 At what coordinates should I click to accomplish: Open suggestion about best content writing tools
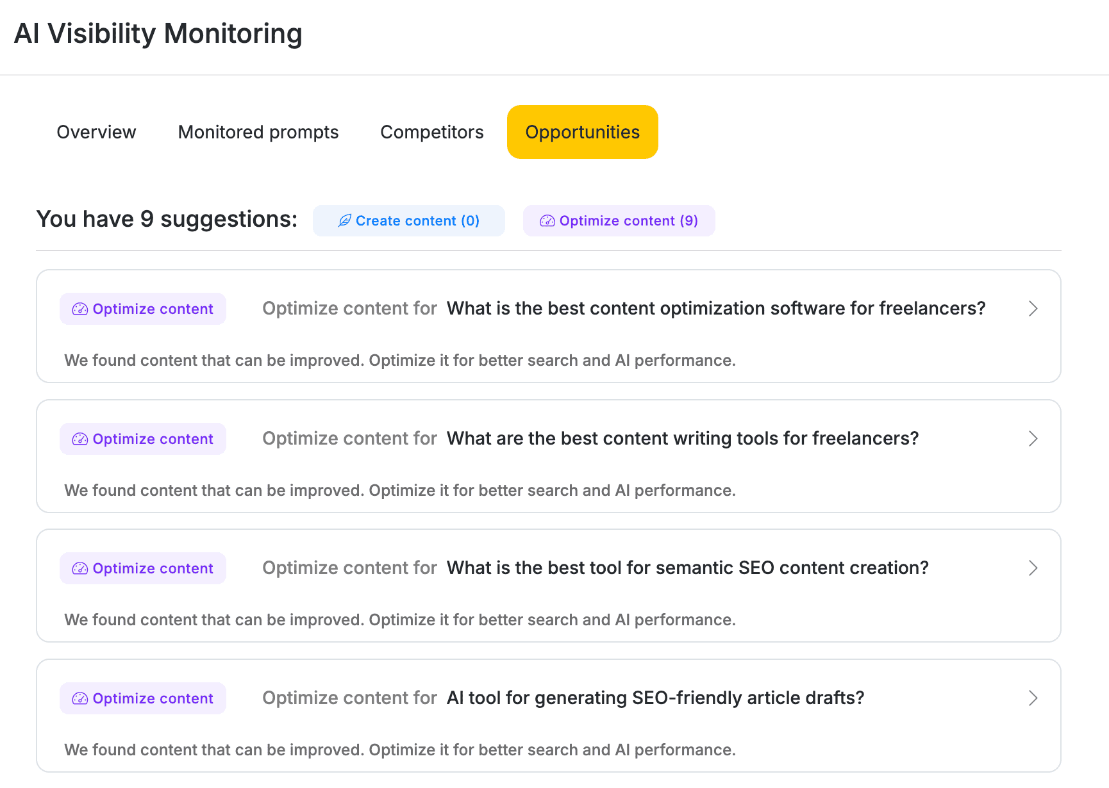click(x=682, y=439)
